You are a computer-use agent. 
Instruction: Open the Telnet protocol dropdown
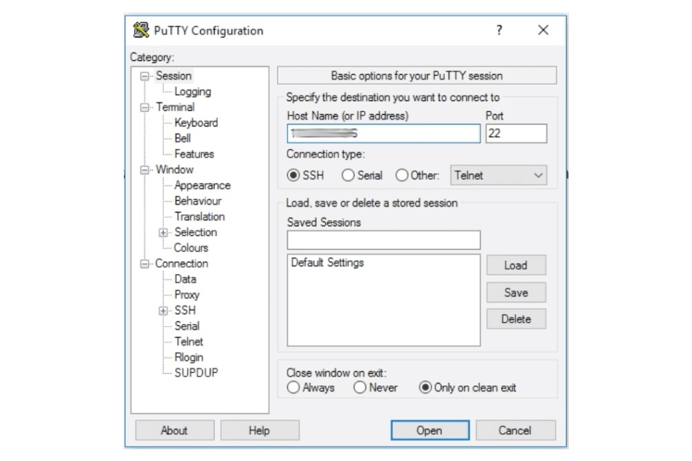pos(498,176)
